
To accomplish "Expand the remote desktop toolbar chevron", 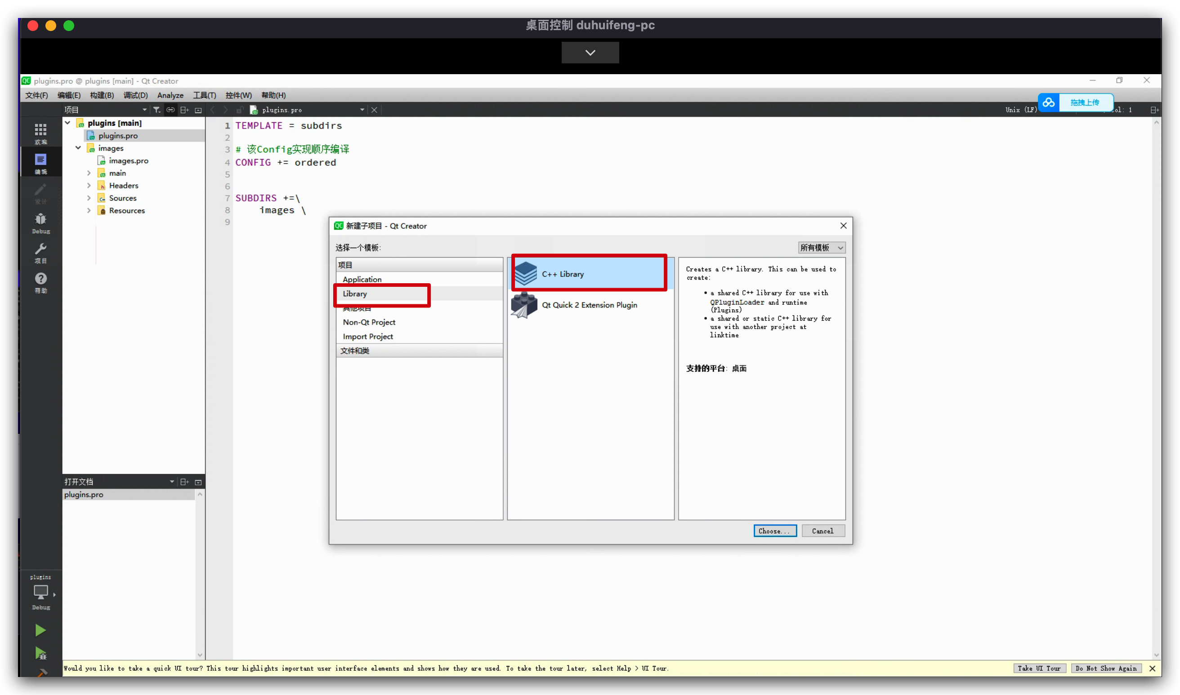I will click(x=590, y=53).
